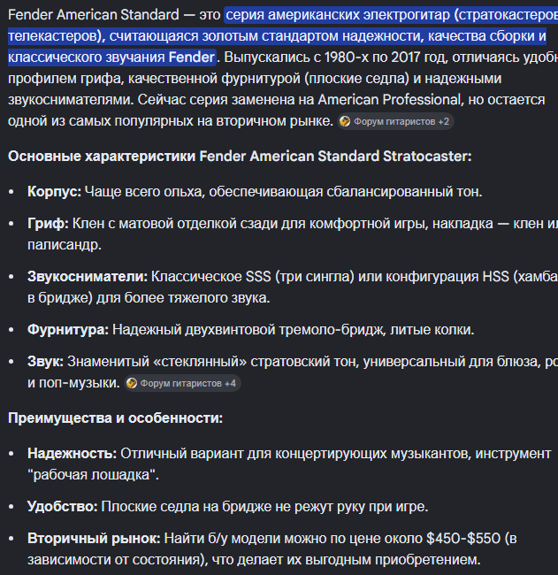Open the 'Форум гитаристов +2' source chip

(395, 121)
